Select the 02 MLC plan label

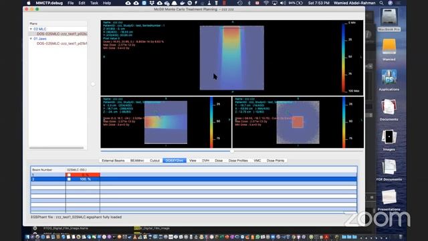click(40, 29)
